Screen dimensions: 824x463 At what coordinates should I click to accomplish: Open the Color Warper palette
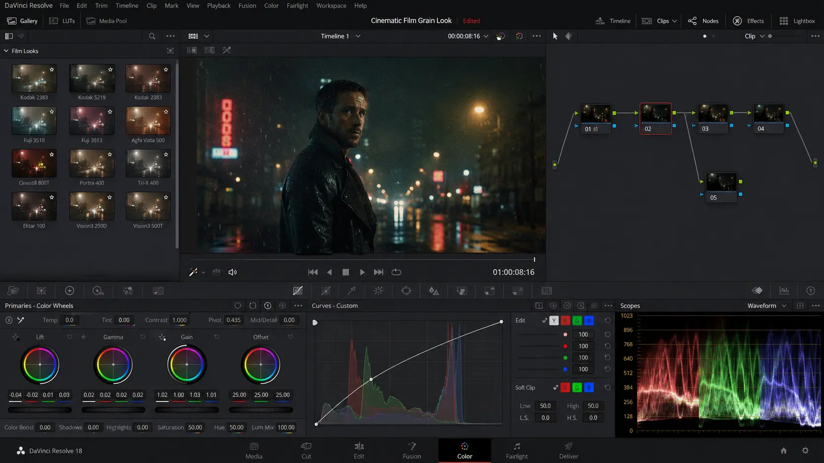pos(326,291)
